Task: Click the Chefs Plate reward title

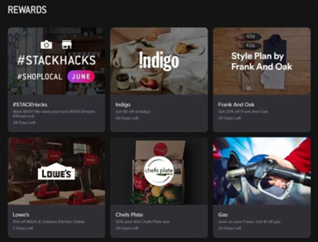Action: click(129, 214)
